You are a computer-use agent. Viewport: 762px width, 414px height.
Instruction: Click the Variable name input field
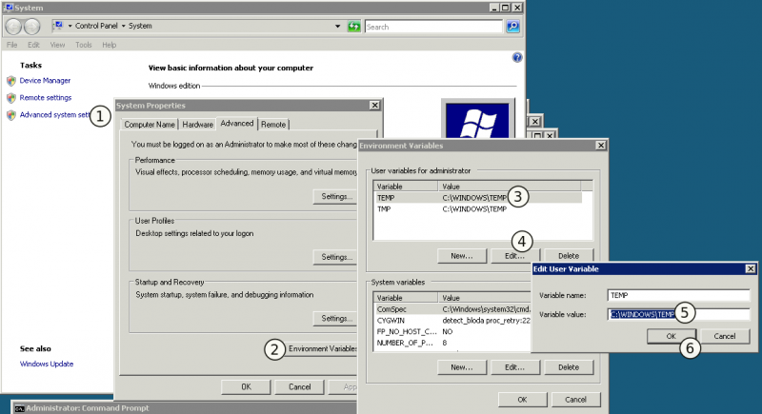tap(678, 295)
